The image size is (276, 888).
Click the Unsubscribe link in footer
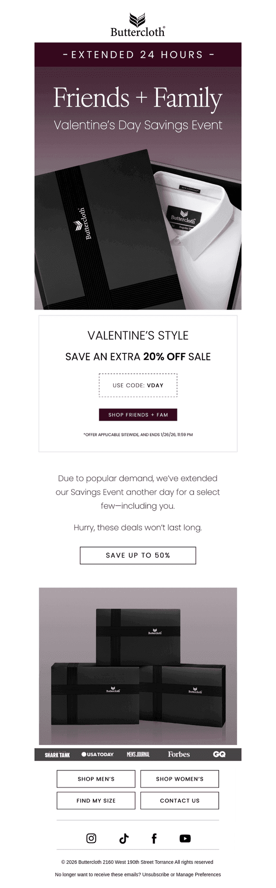pos(156,874)
